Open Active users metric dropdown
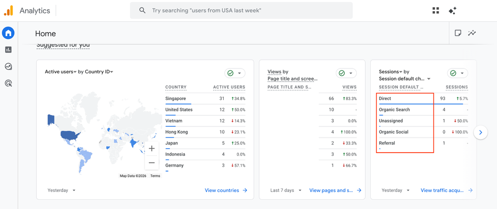The image size is (497, 209). click(61, 72)
